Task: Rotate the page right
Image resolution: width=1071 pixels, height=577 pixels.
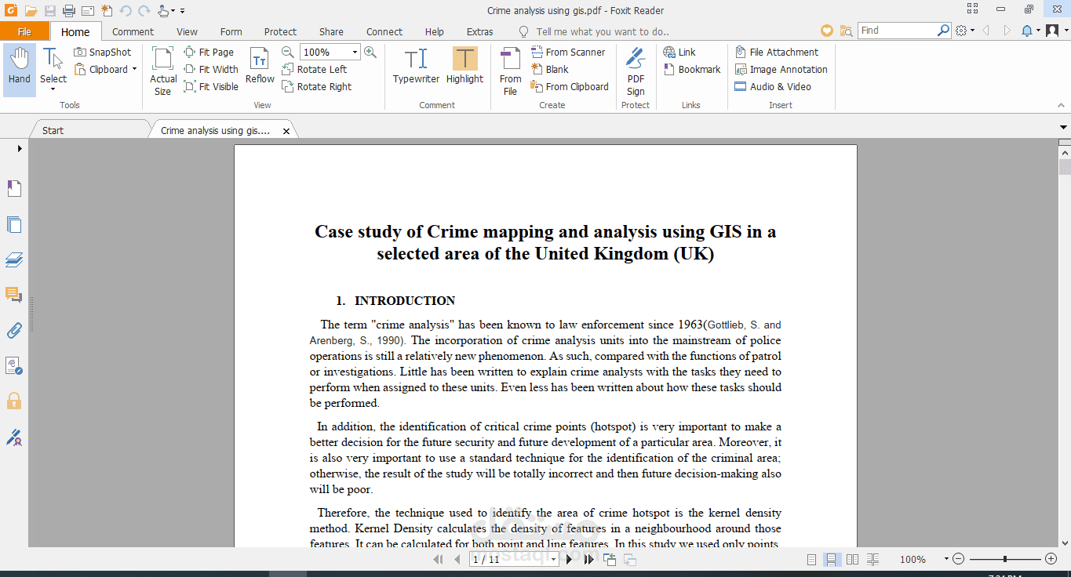Action: coord(317,87)
